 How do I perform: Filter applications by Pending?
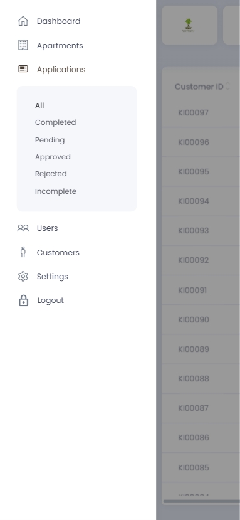[50, 140]
